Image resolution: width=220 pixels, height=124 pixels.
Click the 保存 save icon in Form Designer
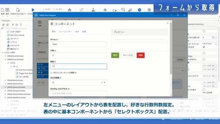(x=40, y=23)
